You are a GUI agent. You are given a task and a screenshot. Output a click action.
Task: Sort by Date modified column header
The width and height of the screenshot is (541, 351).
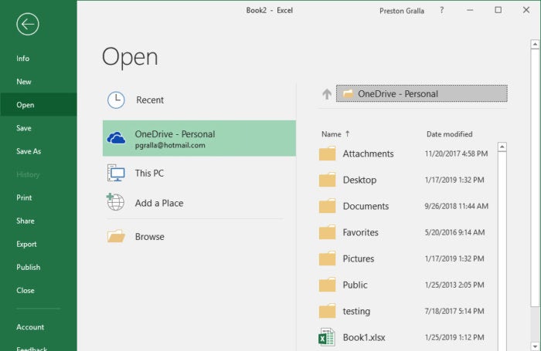coord(450,134)
